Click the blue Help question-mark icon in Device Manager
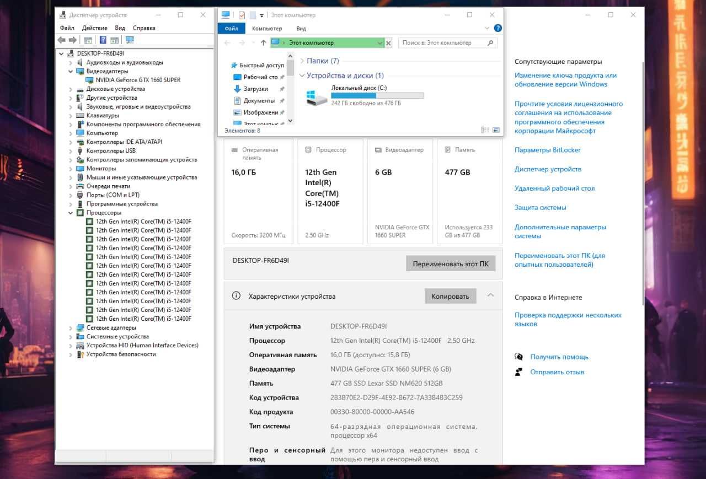This screenshot has width=706, height=479. coord(103,40)
